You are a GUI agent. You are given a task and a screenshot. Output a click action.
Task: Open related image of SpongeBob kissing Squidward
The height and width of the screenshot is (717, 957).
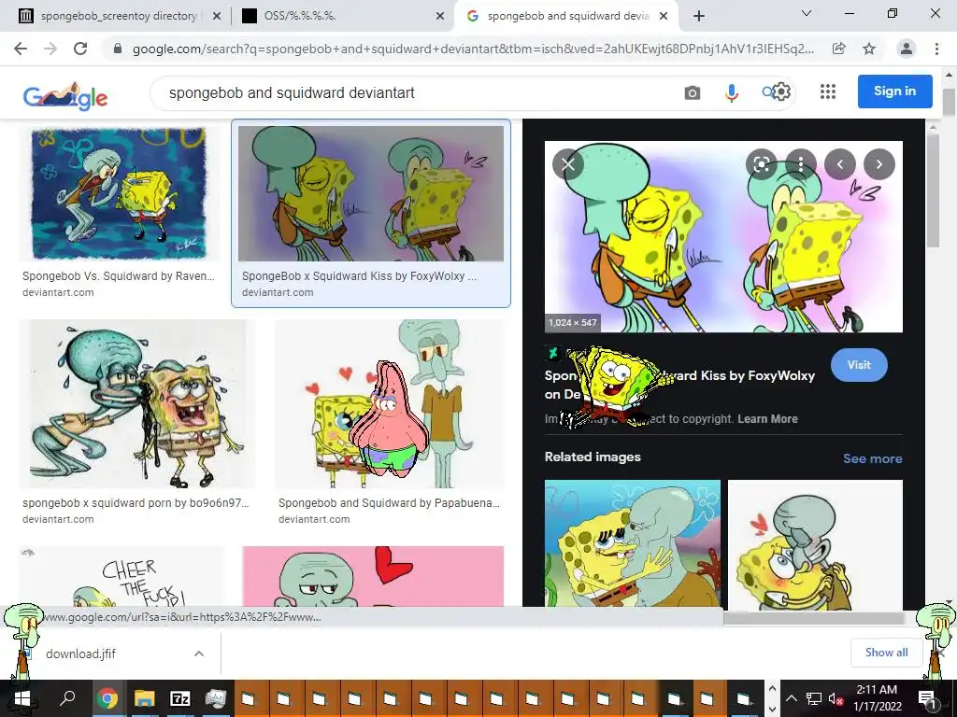633,544
